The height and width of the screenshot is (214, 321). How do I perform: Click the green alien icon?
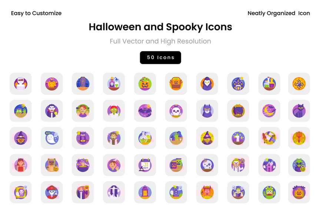point(299,165)
